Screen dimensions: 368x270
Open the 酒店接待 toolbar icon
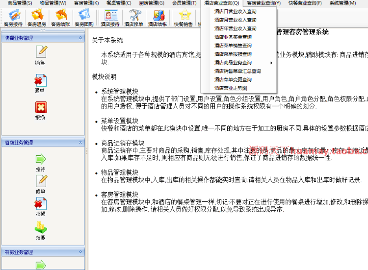pyautogui.click(x=110, y=18)
